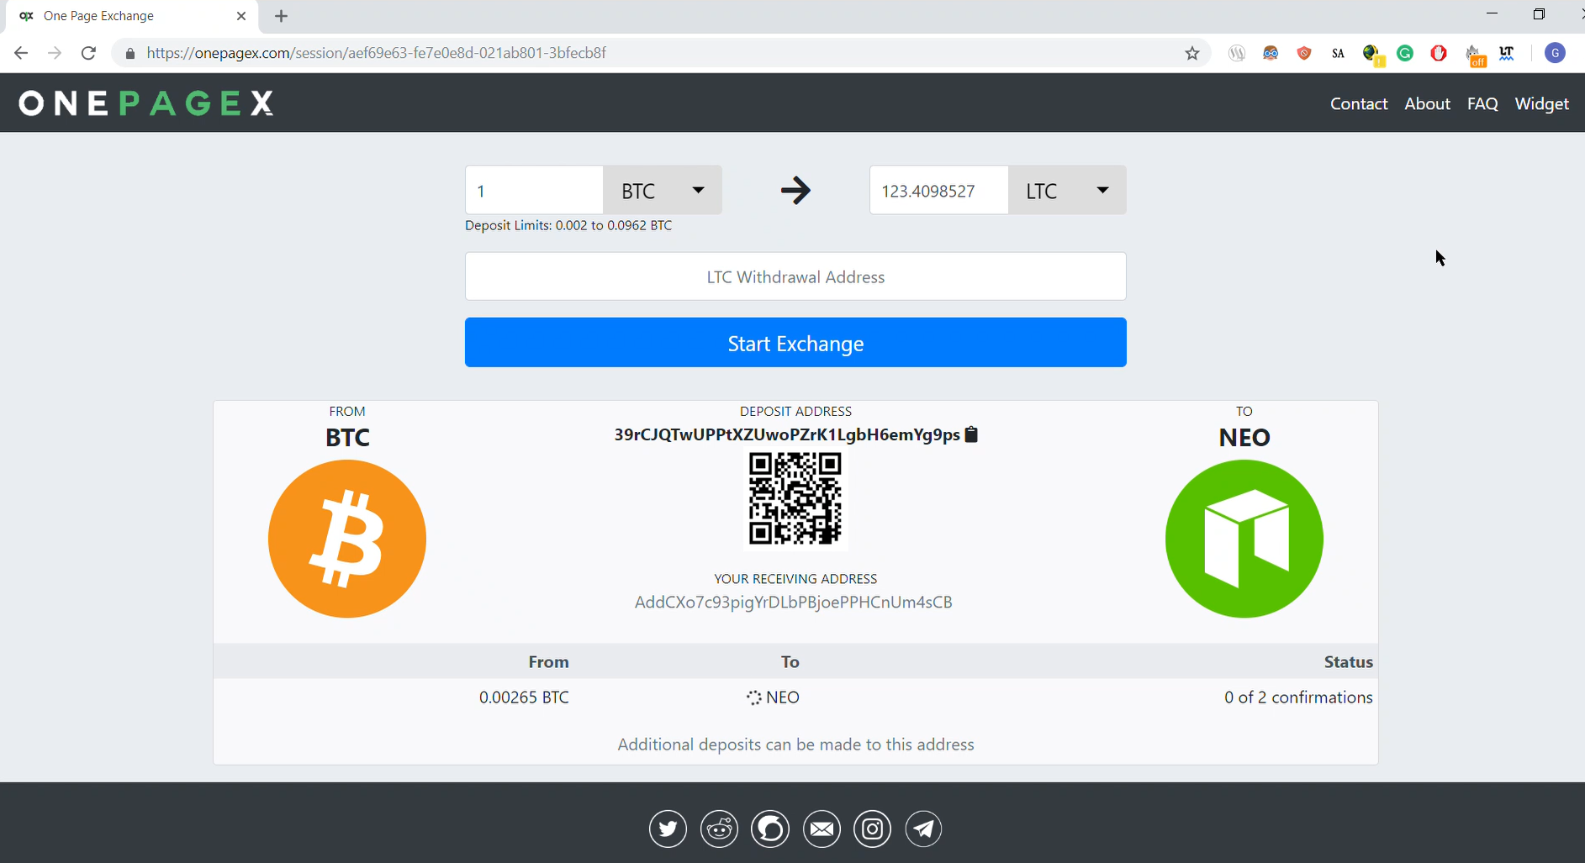Click the deposit amount field showing 1

(x=534, y=190)
